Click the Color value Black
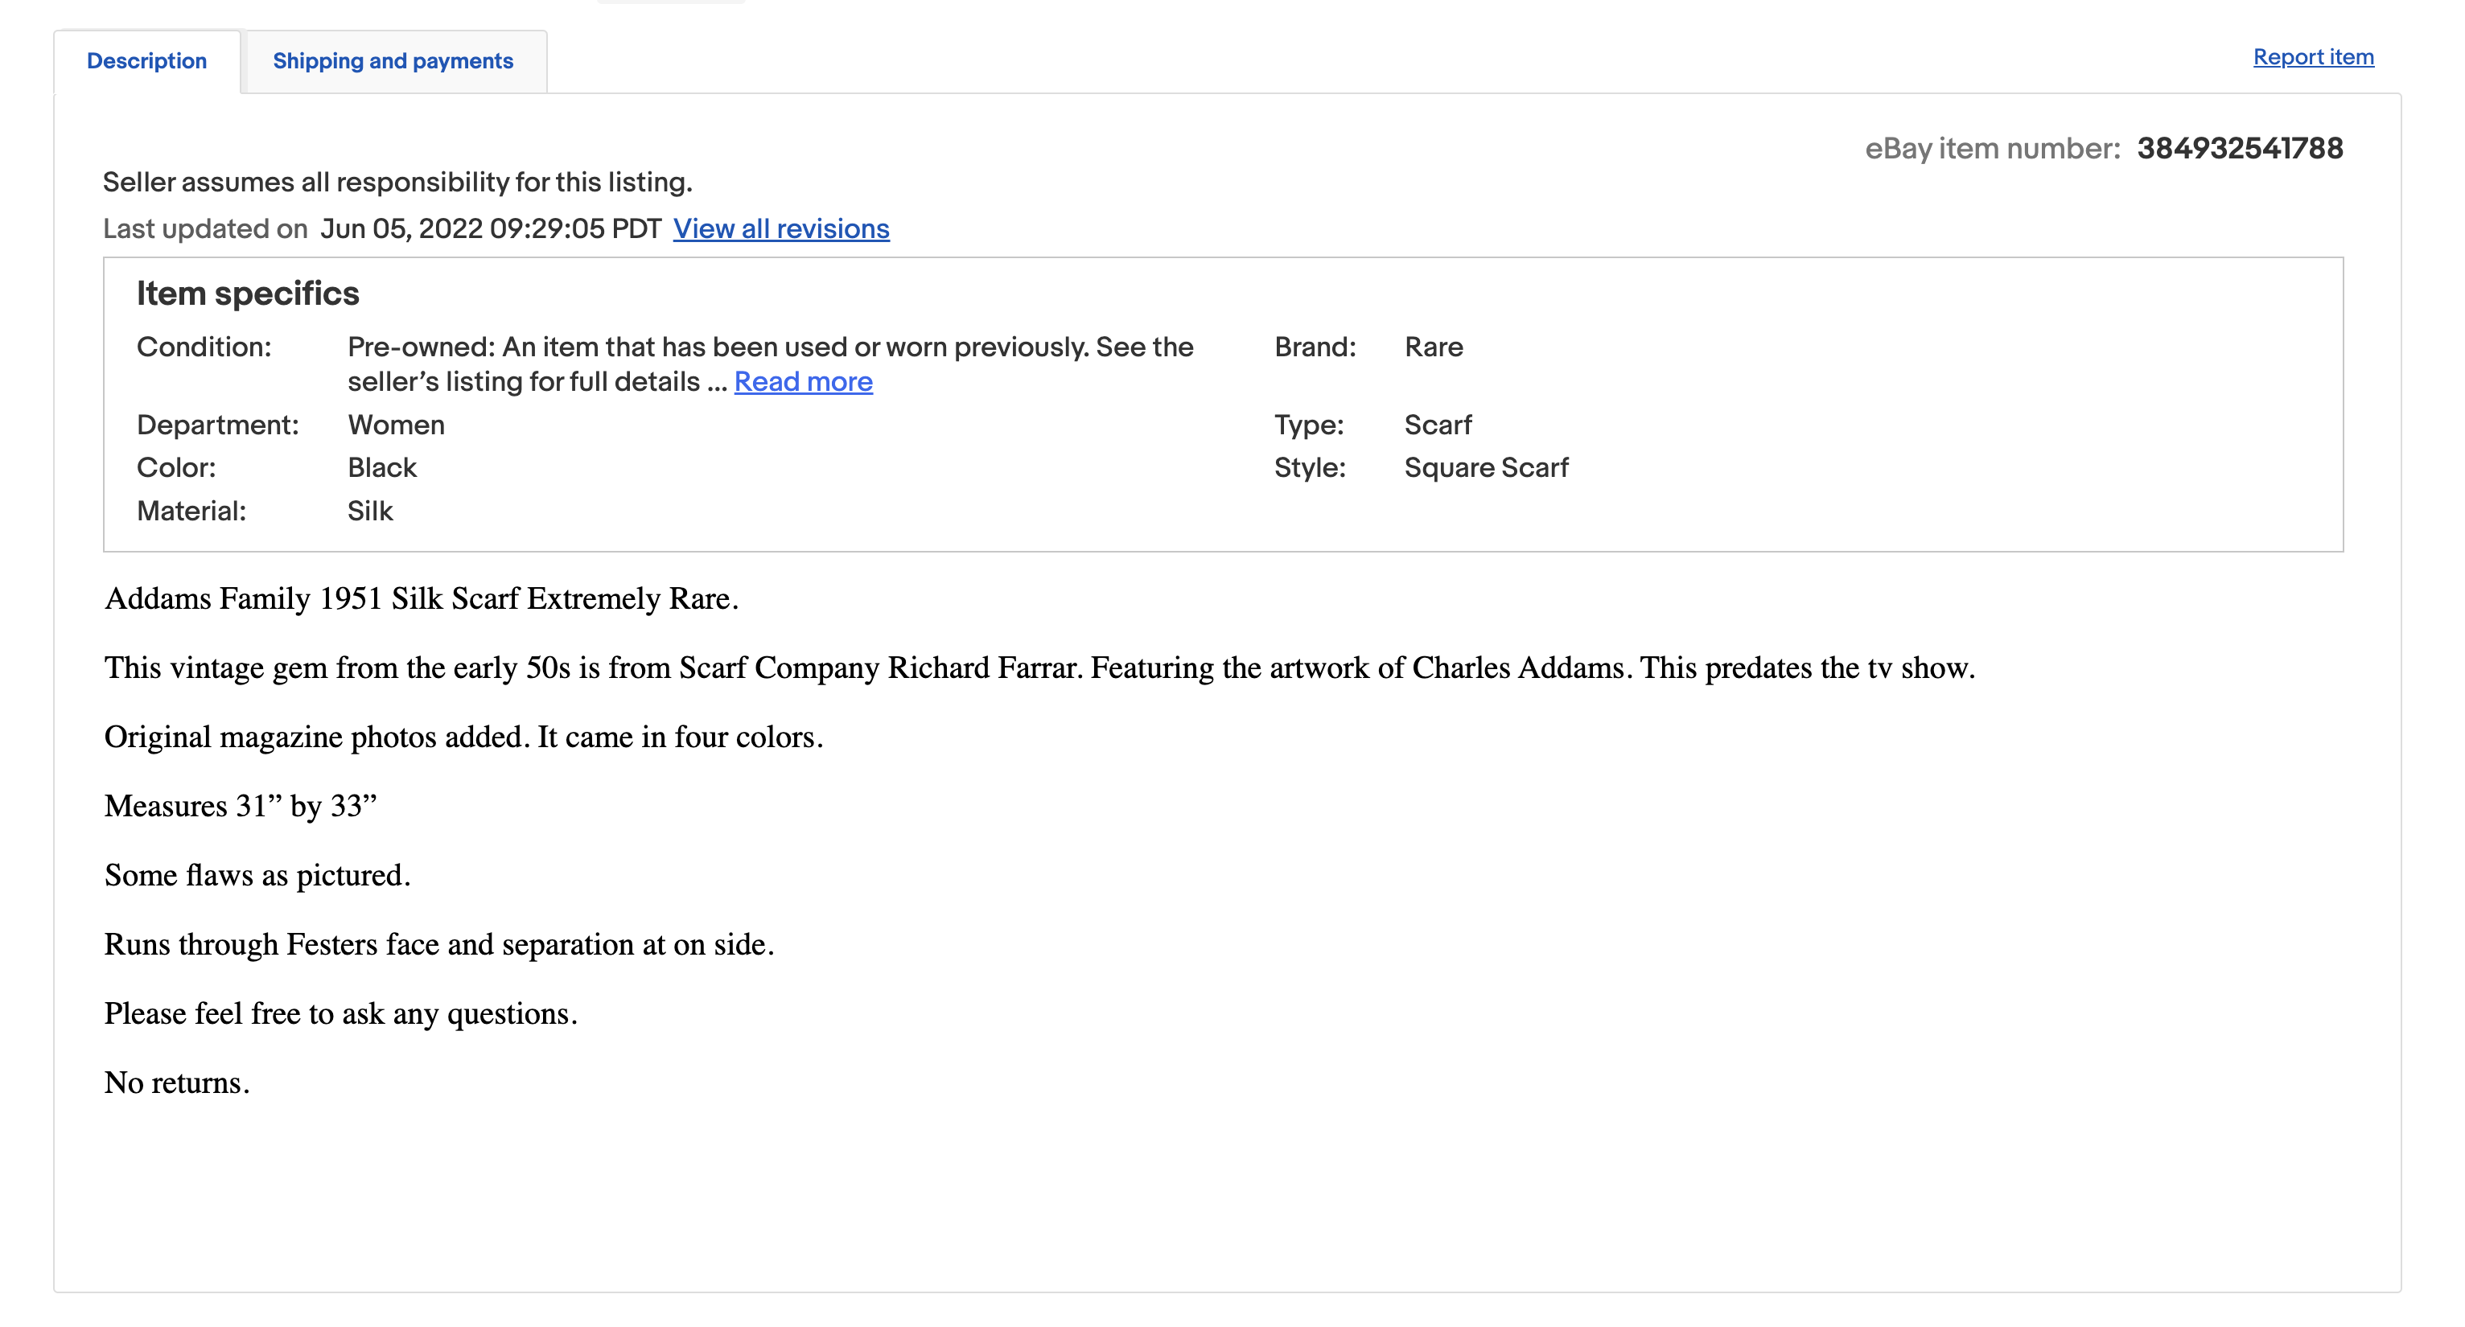This screenshot has height=1327, width=2465. point(382,468)
